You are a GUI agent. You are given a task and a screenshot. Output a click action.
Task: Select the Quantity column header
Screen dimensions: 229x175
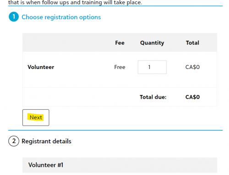[152, 43]
